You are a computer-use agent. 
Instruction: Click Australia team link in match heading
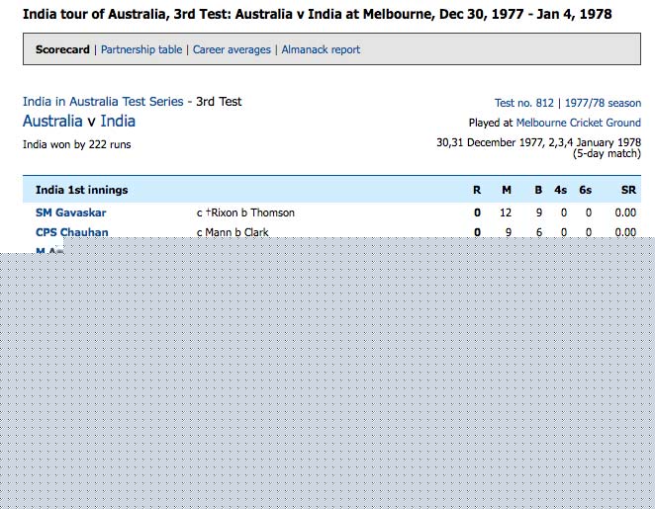pos(52,122)
